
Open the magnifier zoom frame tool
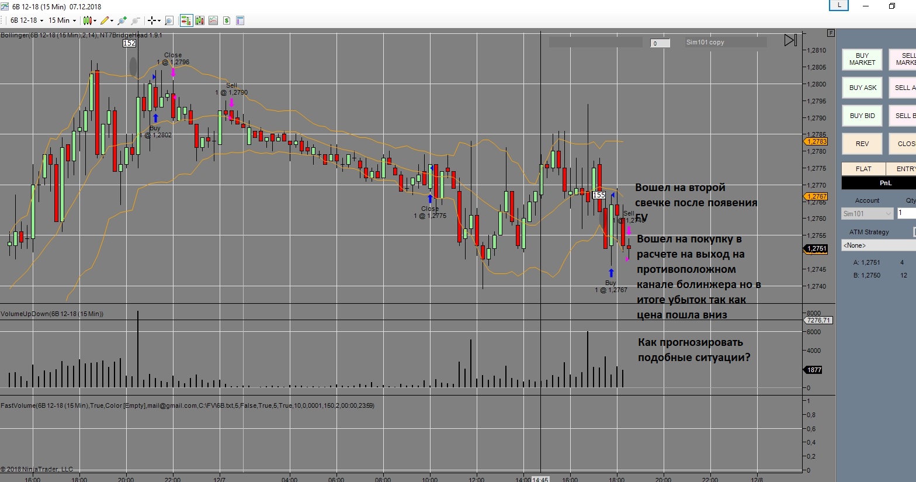(x=169, y=20)
